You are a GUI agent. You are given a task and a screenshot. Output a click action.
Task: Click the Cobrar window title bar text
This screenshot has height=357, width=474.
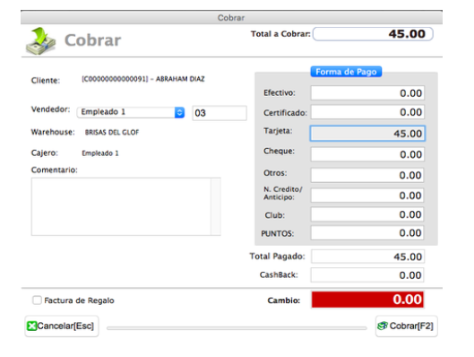(231, 18)
